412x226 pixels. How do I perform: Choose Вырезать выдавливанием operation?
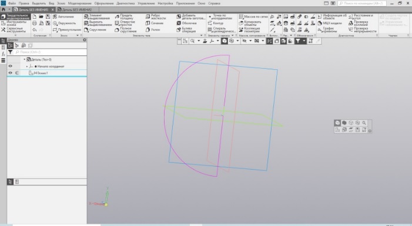pos(98,23)
